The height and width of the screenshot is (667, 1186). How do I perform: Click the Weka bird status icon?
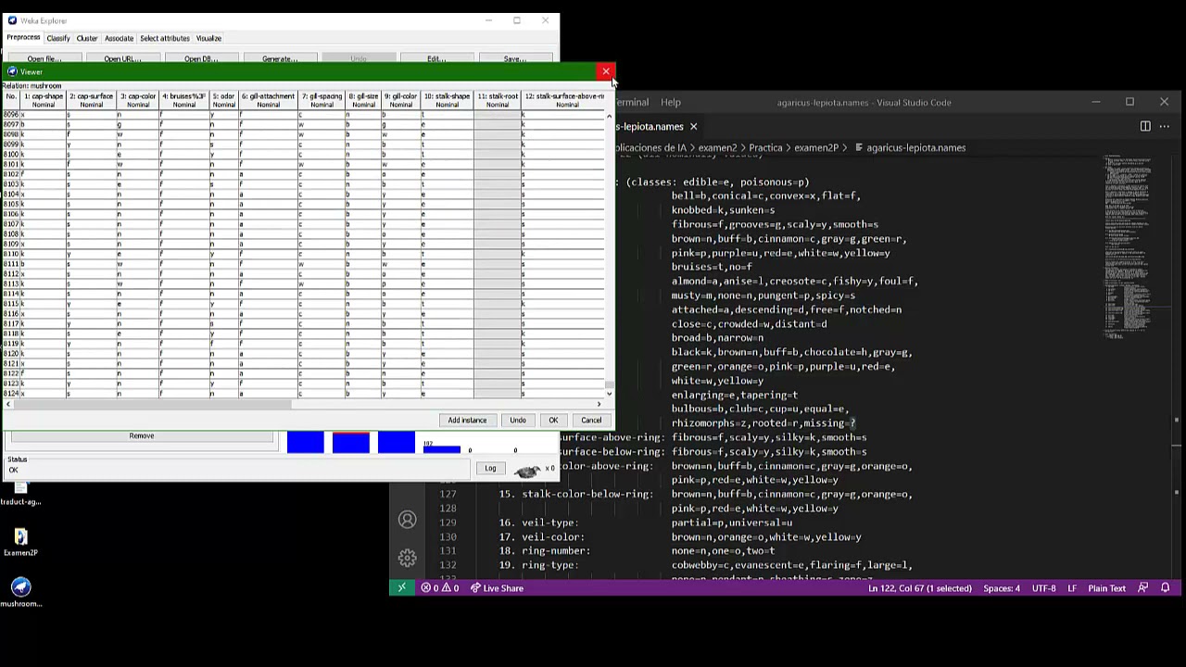click(x=527, y=471)
